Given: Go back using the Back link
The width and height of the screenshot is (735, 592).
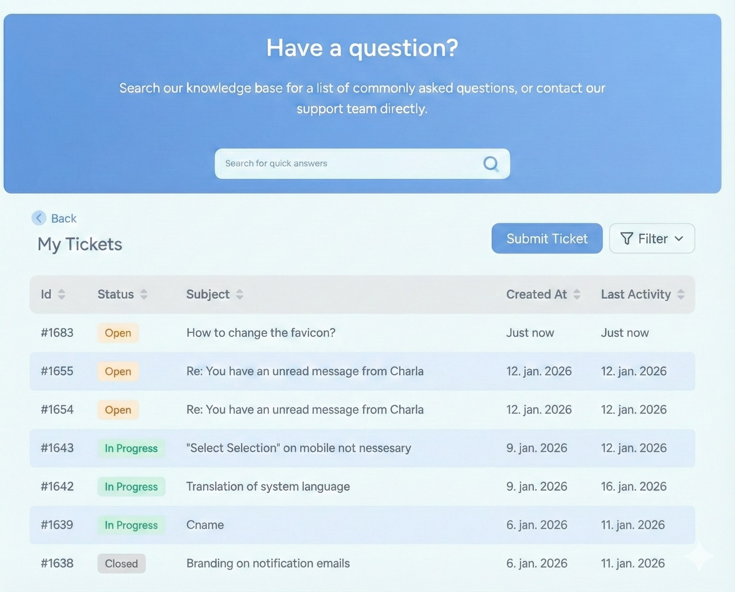Looking at the screenshot, I should tap(63, 218).
